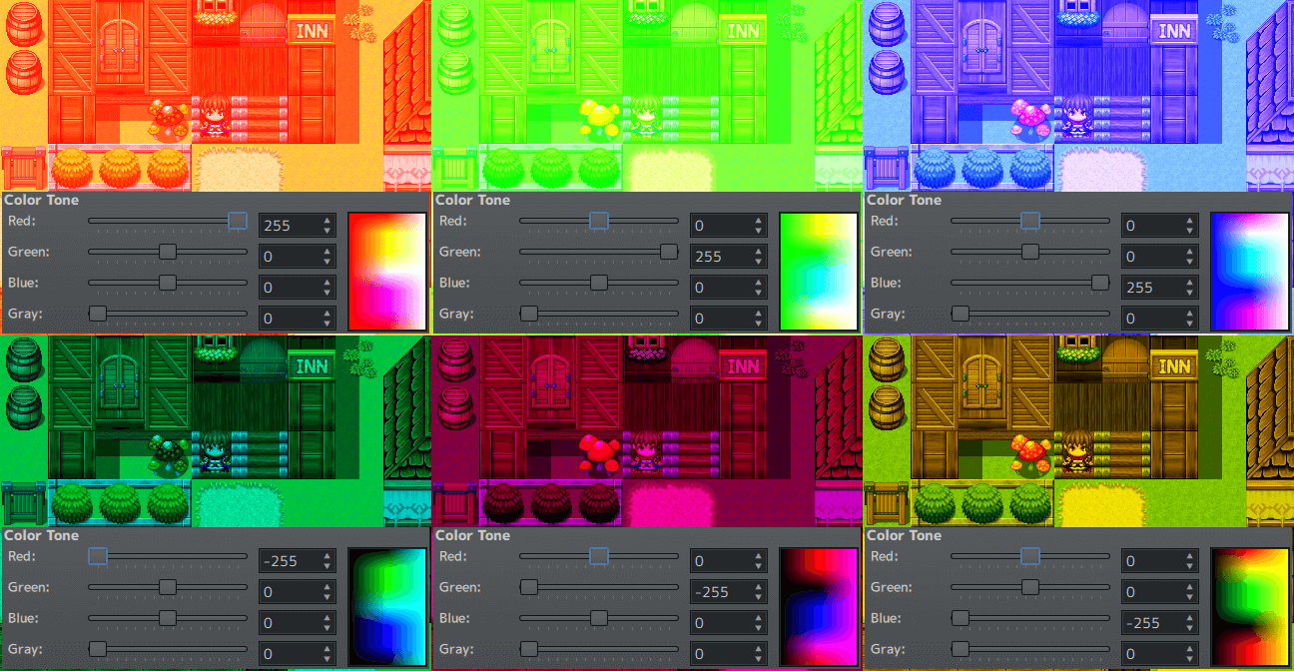1294x671 pixels.
Task: Click the down arrow of Blue spinbox at 255
Action: pos(1189,294)
